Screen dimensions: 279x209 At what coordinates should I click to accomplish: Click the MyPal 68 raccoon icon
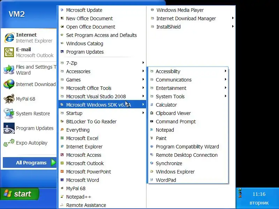[x=9, y=99]
